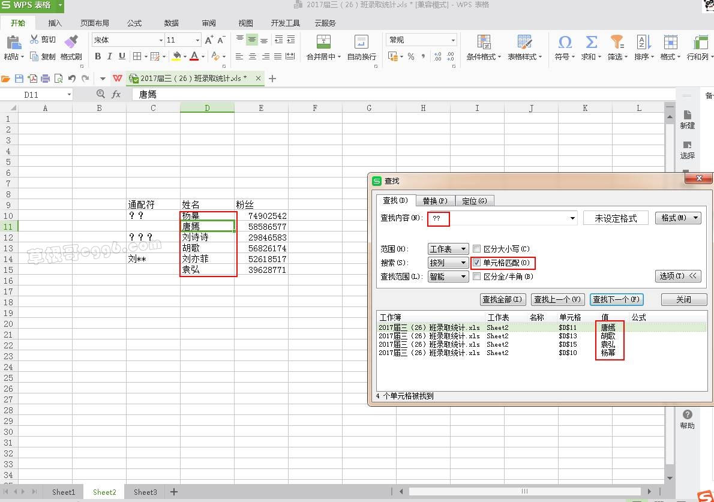Screen dimensions: 714x502
Task: Open the search scope (范围) 工作表 dropdown
Action: click(448, 249)
